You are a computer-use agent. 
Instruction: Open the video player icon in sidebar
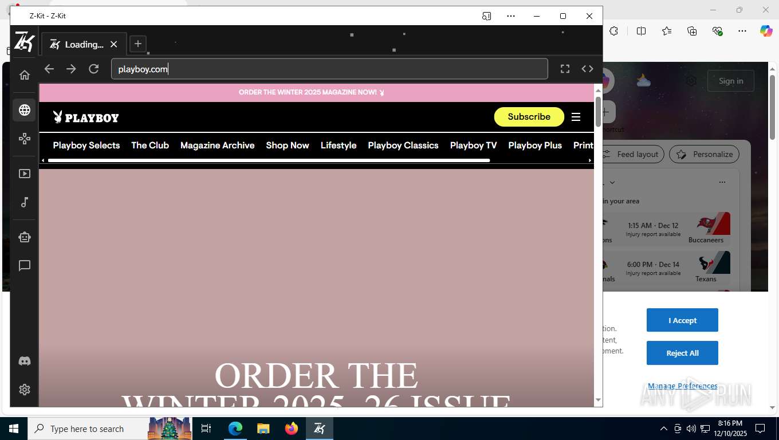25,174
